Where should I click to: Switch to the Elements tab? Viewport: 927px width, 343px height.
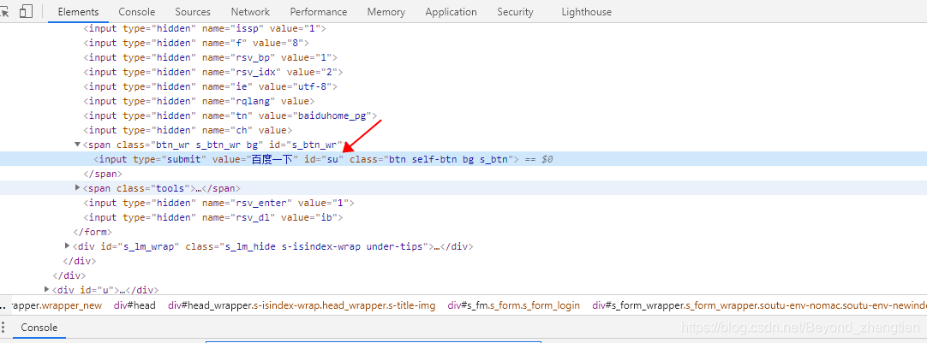pos(79,12)
